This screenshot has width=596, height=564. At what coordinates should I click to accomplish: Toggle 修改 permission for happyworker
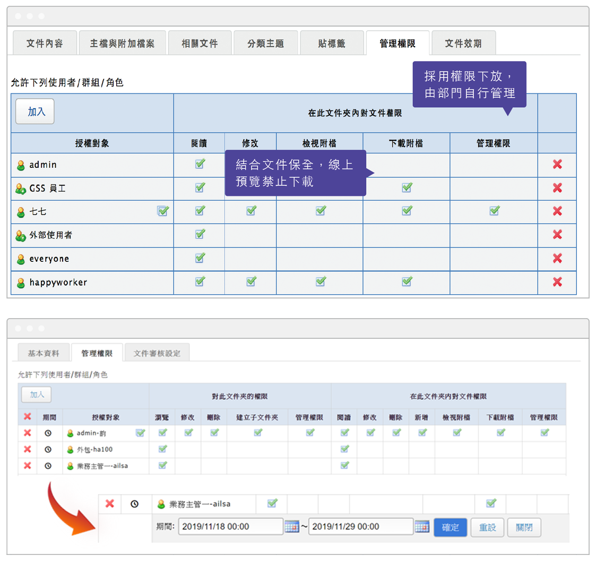click(251, 281)
